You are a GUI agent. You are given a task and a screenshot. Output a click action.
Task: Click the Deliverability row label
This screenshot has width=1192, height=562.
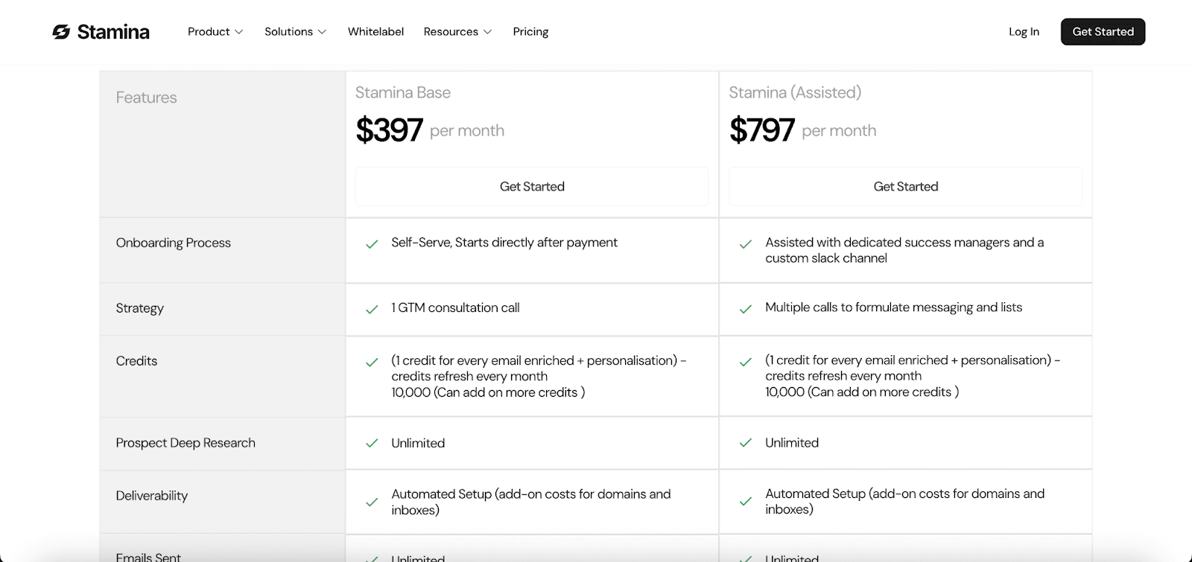click(x=152, y=496)
